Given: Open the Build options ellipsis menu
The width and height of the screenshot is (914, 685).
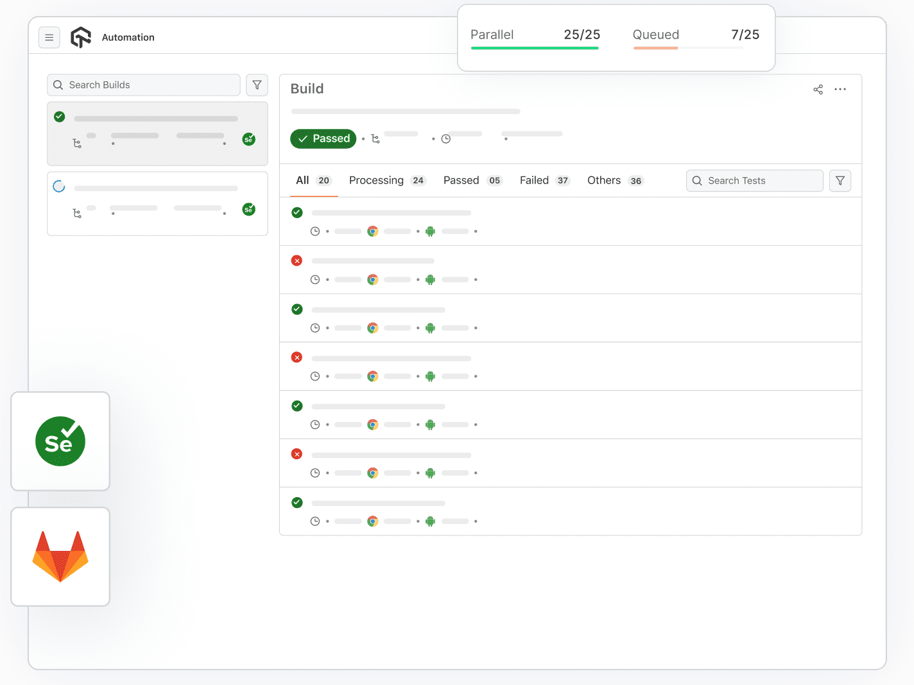Looking at the screenshot, I should (x=841, y=89).
